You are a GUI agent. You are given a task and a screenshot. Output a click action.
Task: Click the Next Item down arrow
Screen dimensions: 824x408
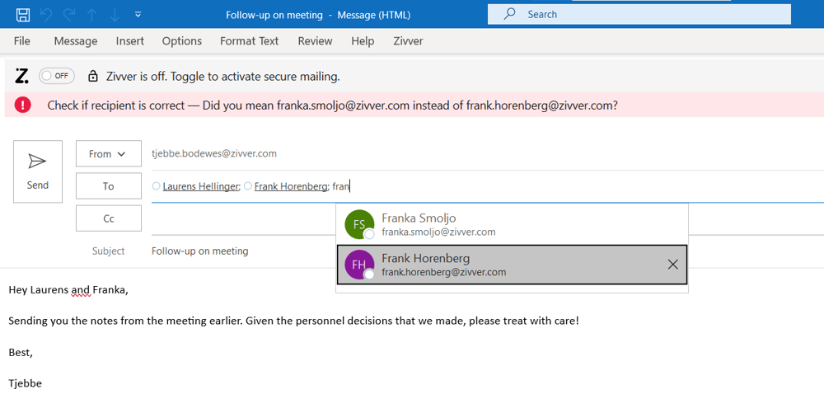(115, 15)
